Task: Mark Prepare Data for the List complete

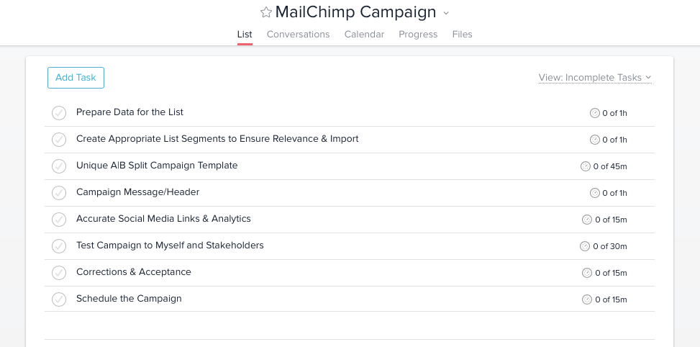Action: [59, 113]
